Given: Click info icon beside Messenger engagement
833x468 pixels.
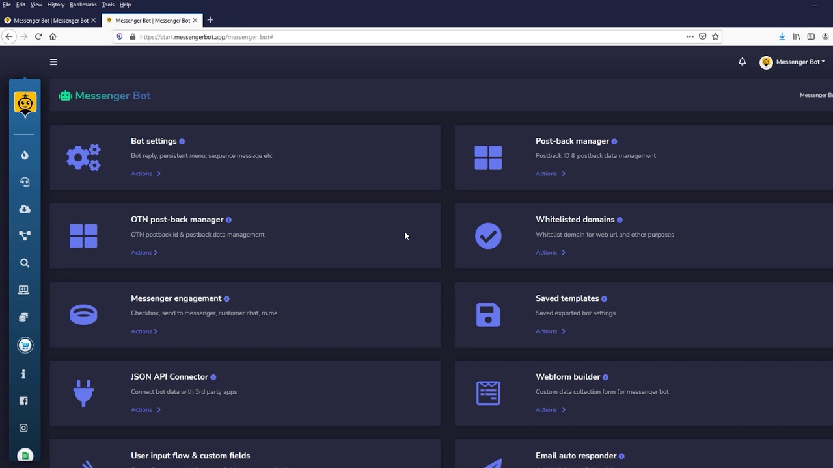Looking at the screenshot, I should (226, 299).
